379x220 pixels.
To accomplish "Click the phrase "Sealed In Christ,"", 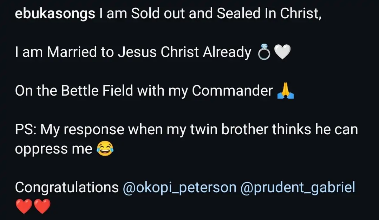I will pyautogui.click(x=269, y=14).
